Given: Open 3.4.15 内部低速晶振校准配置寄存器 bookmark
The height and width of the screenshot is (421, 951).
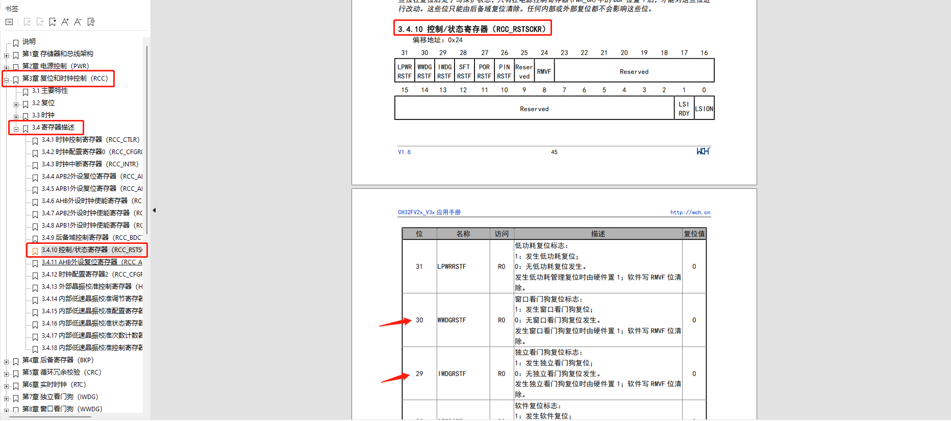Looking at the screenshot, I should (92, 311).
